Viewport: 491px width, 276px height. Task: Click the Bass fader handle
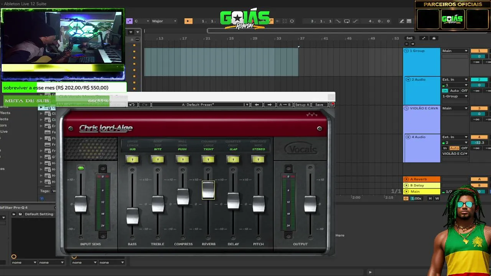click(132, 216)
